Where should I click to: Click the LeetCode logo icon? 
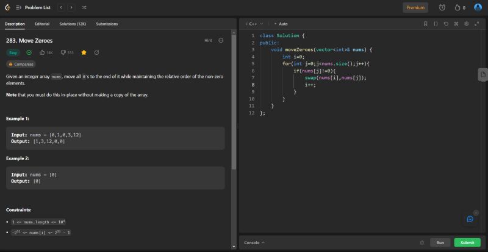(7, 7)
